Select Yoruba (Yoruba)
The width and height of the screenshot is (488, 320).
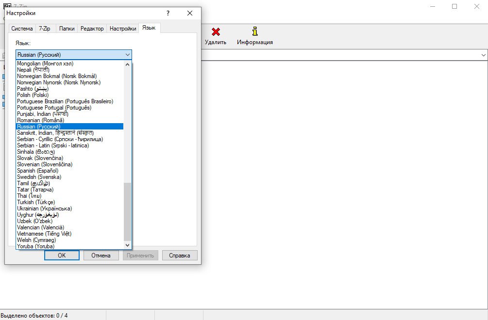coord(70,246)
